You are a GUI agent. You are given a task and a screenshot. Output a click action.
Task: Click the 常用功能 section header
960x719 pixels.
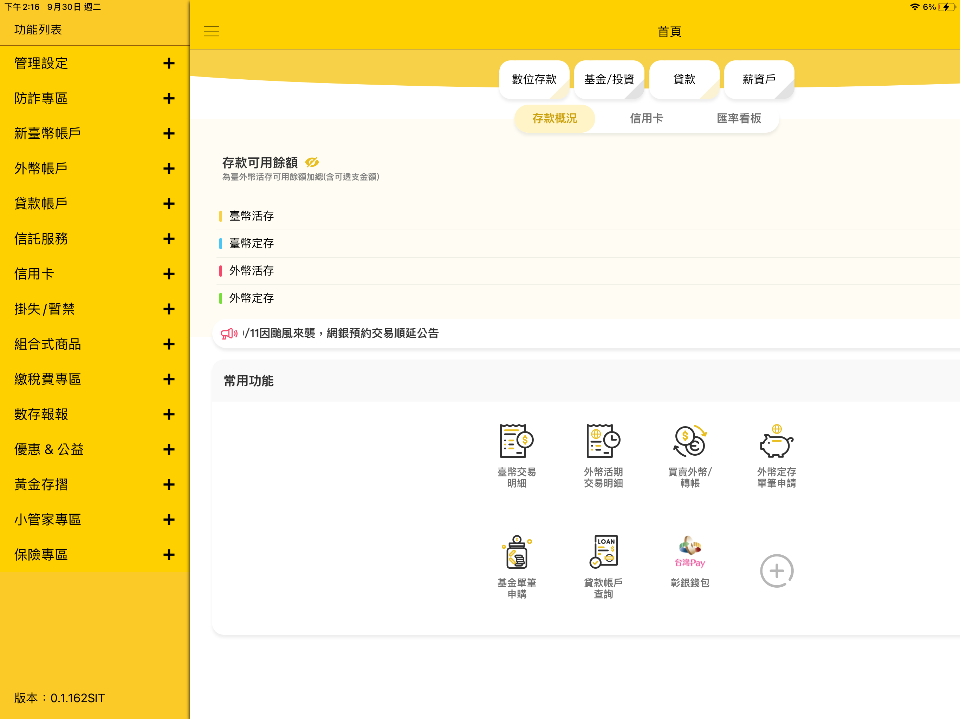249,381
